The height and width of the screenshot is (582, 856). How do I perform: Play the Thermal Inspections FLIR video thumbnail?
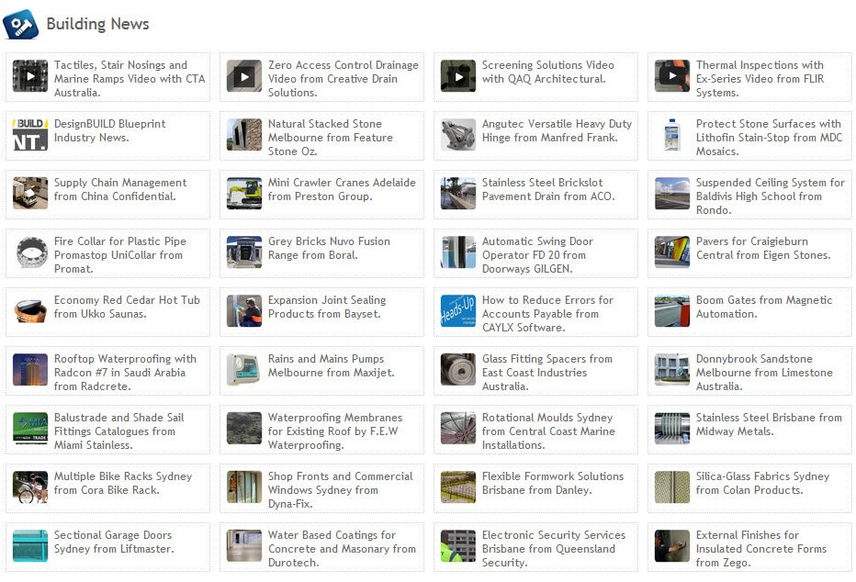pos(672,76)
